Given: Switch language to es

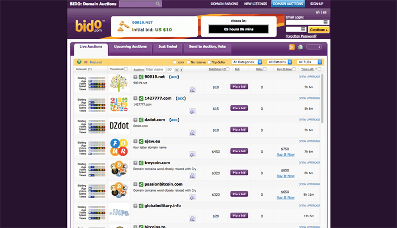Looking at the screenshot, I should [324, 12].
